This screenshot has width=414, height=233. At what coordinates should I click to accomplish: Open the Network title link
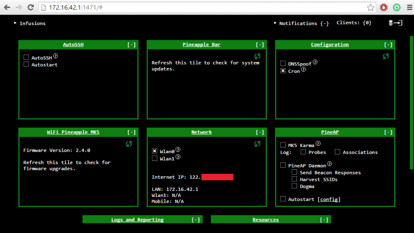pyautogui.click(x=202, y=132)
